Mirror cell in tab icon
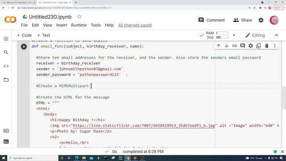The width and height of the screenshot is (286, 161). click(x=259, y=46)
